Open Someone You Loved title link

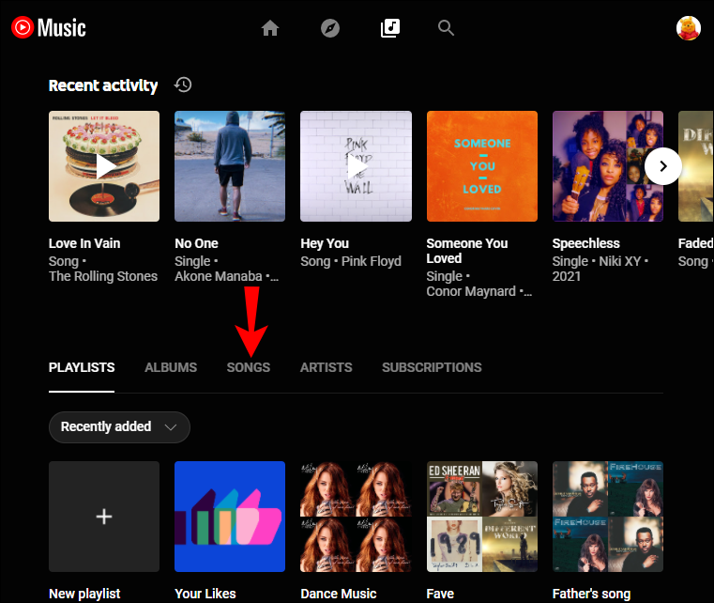pyautogui.click(x=467, y=251)
